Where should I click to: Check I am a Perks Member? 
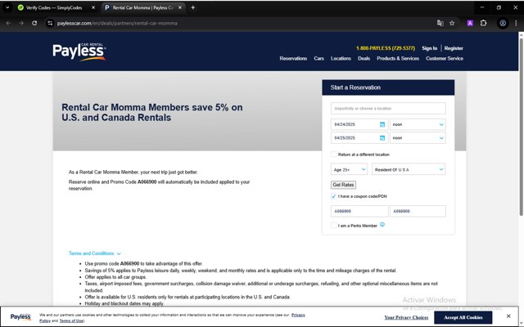[x=333, y=226]
